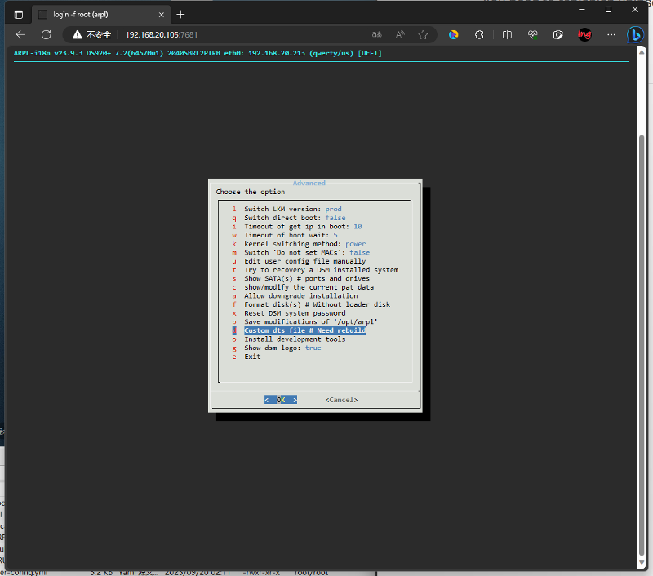Toggle 'Show dsm logo: true' option
653x576 pixels.
[x=282, y=348]
